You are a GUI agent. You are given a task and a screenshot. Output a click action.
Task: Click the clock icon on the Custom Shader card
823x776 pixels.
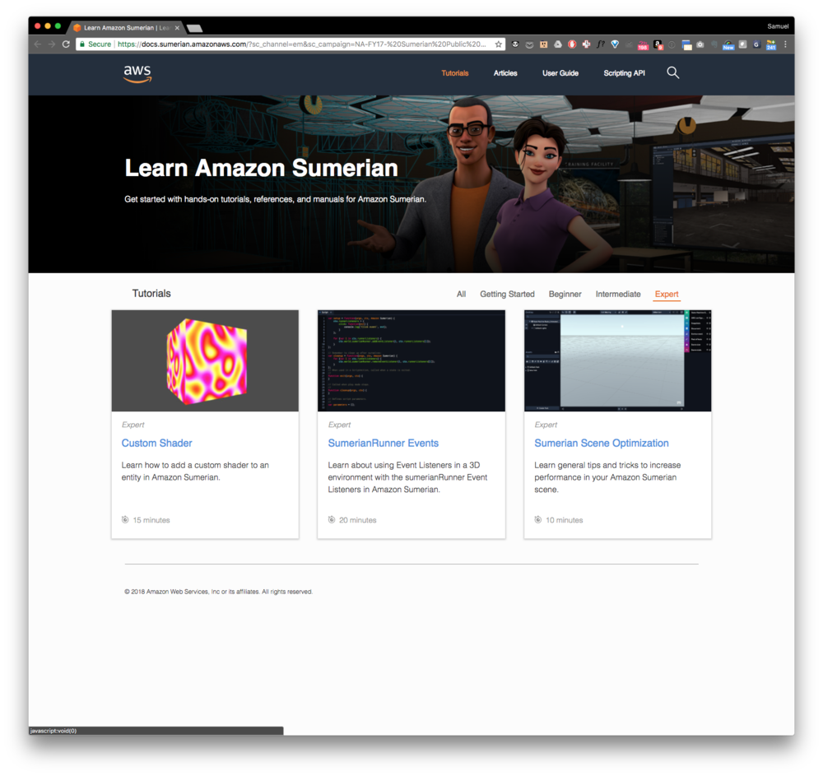point(123,519)
